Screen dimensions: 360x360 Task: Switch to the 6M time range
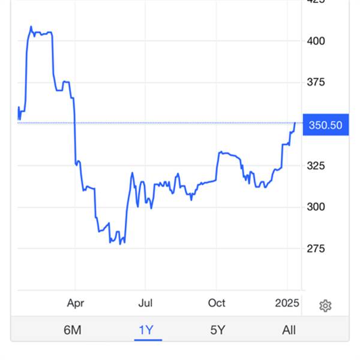pyautogui.click(x=73, y=330)
